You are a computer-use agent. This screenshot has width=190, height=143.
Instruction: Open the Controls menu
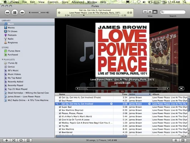click(53, 2)
